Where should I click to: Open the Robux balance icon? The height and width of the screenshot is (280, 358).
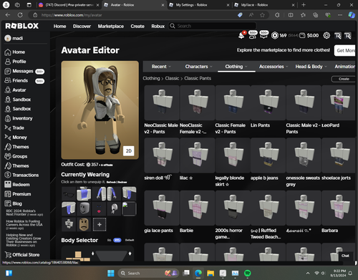coord(275,36)
